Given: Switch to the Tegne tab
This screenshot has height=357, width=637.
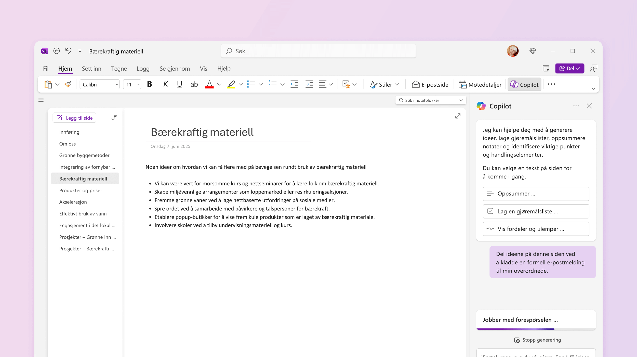Looking at the screenshot, I should point(119,69).
